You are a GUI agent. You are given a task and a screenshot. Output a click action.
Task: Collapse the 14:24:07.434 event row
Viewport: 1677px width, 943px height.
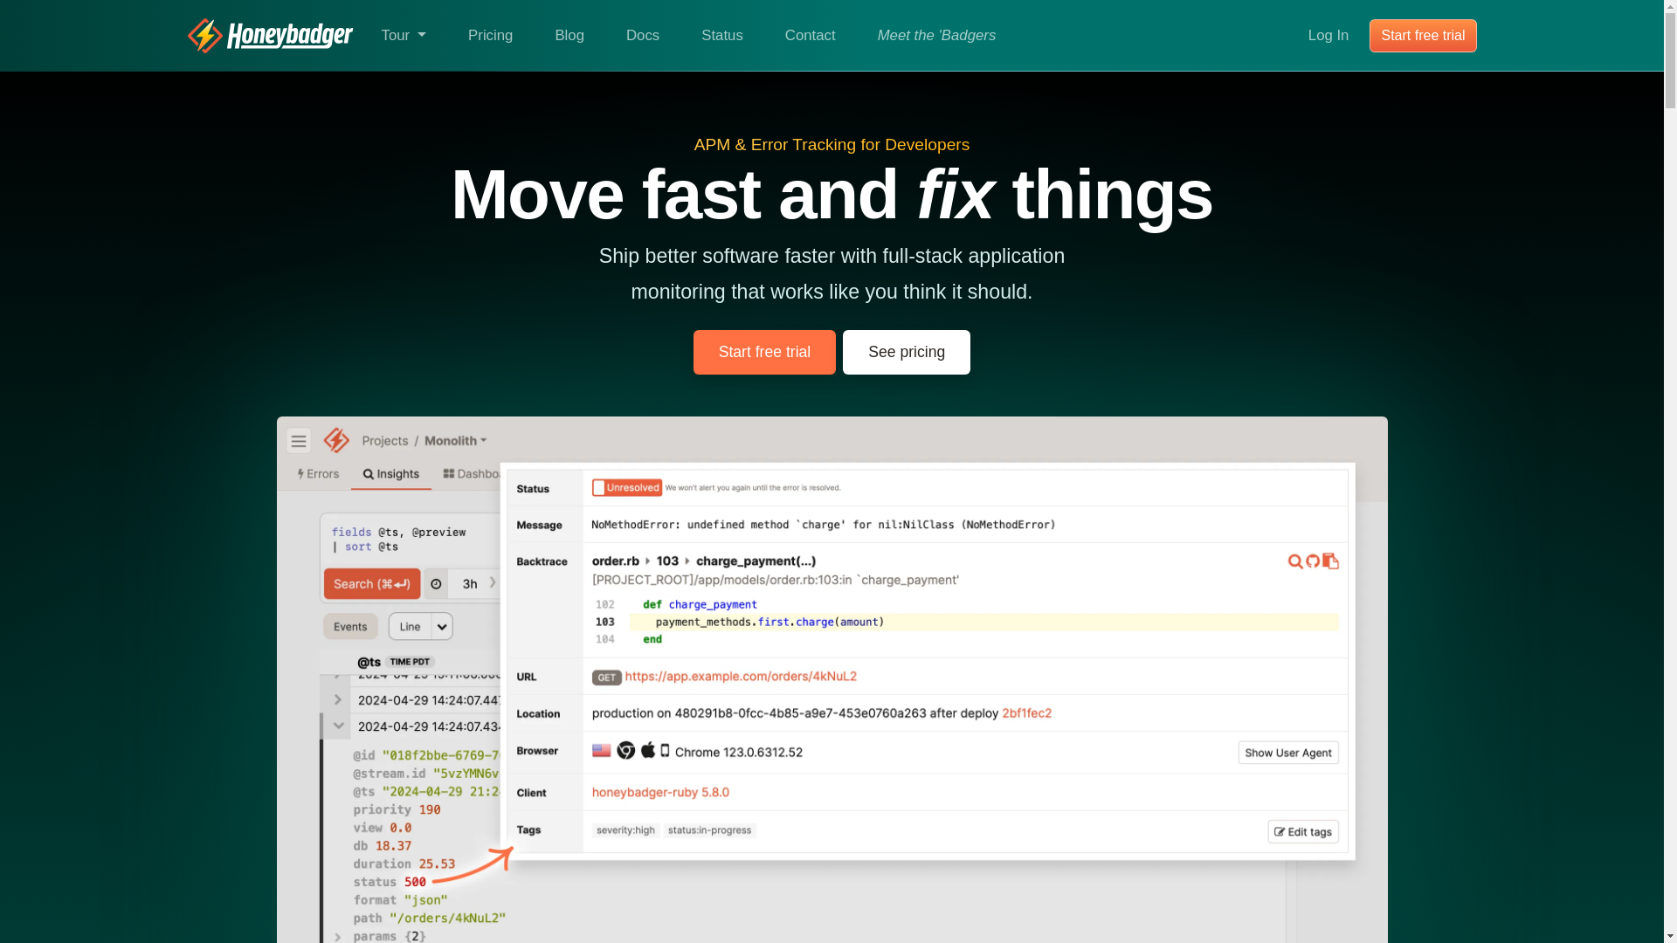click(338, 726)
